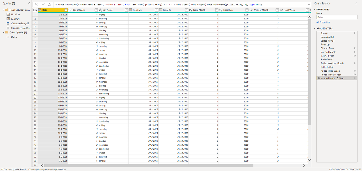Click the Fiscal Year 123 type icon
This screenshot has height=171, width=362.
point(221,10)
